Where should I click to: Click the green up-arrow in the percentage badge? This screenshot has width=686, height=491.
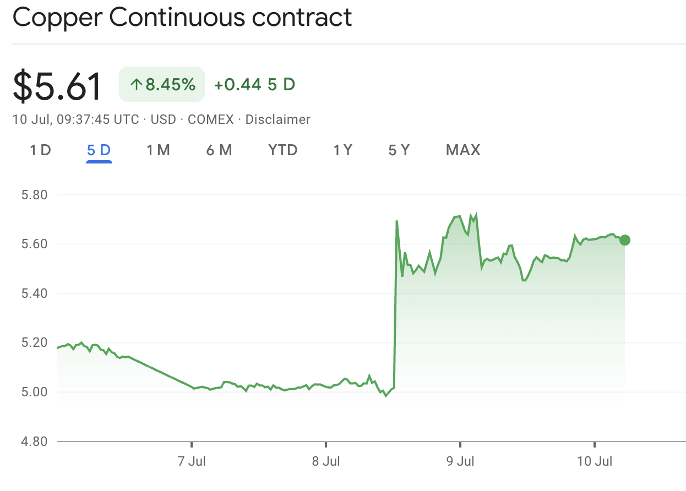click(136, 85)
